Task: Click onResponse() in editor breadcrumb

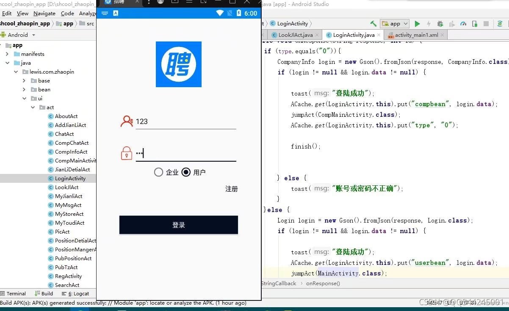Action: click(x=323, y=283)
